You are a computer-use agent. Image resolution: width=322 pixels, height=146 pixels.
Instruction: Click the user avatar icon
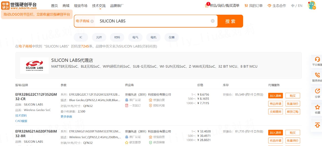point(311,5)
